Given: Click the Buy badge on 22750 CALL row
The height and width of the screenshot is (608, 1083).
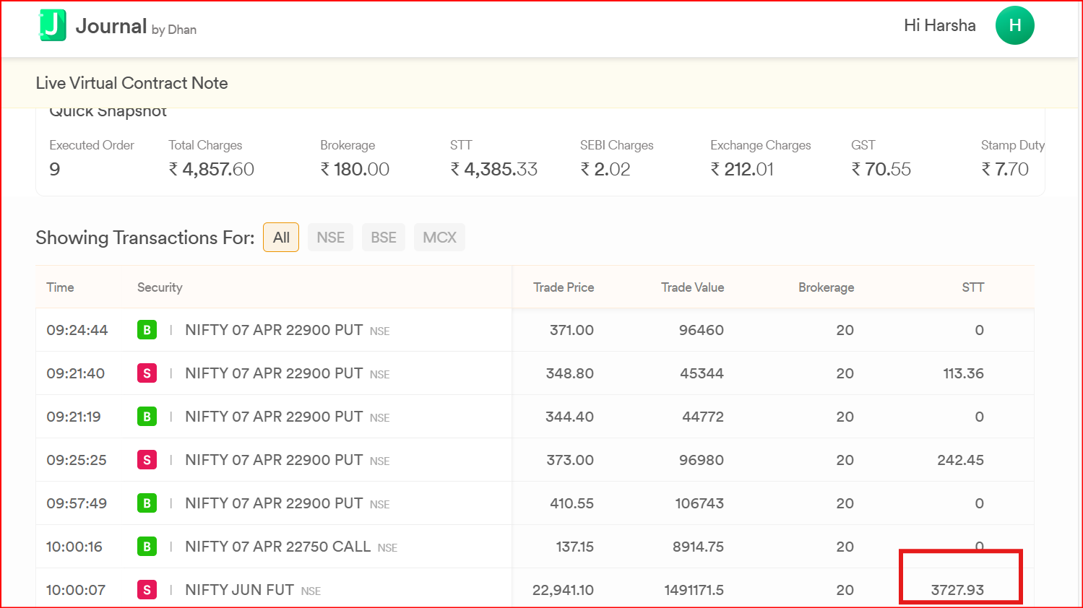Looking at the screenshot, I should tap(147, 547).
